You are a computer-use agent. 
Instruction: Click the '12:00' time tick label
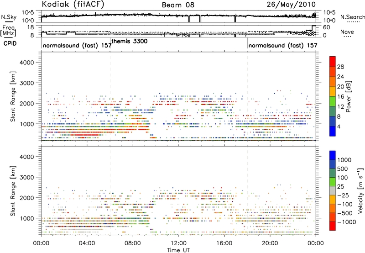click(x=178, y=243)
